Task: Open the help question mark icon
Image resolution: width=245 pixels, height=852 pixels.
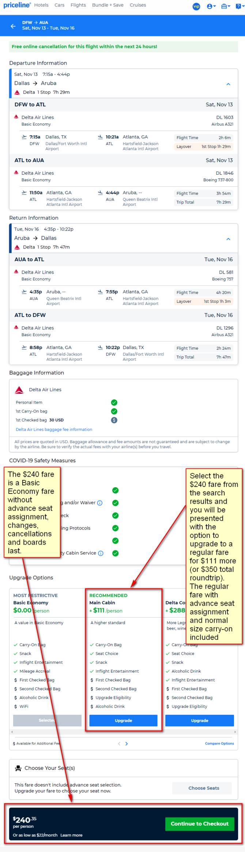Action: coord(240,6)
